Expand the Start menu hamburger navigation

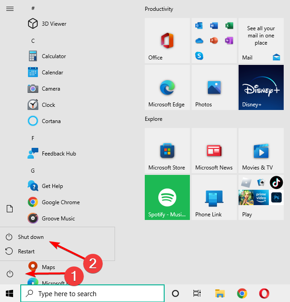[x=10, y=9]
